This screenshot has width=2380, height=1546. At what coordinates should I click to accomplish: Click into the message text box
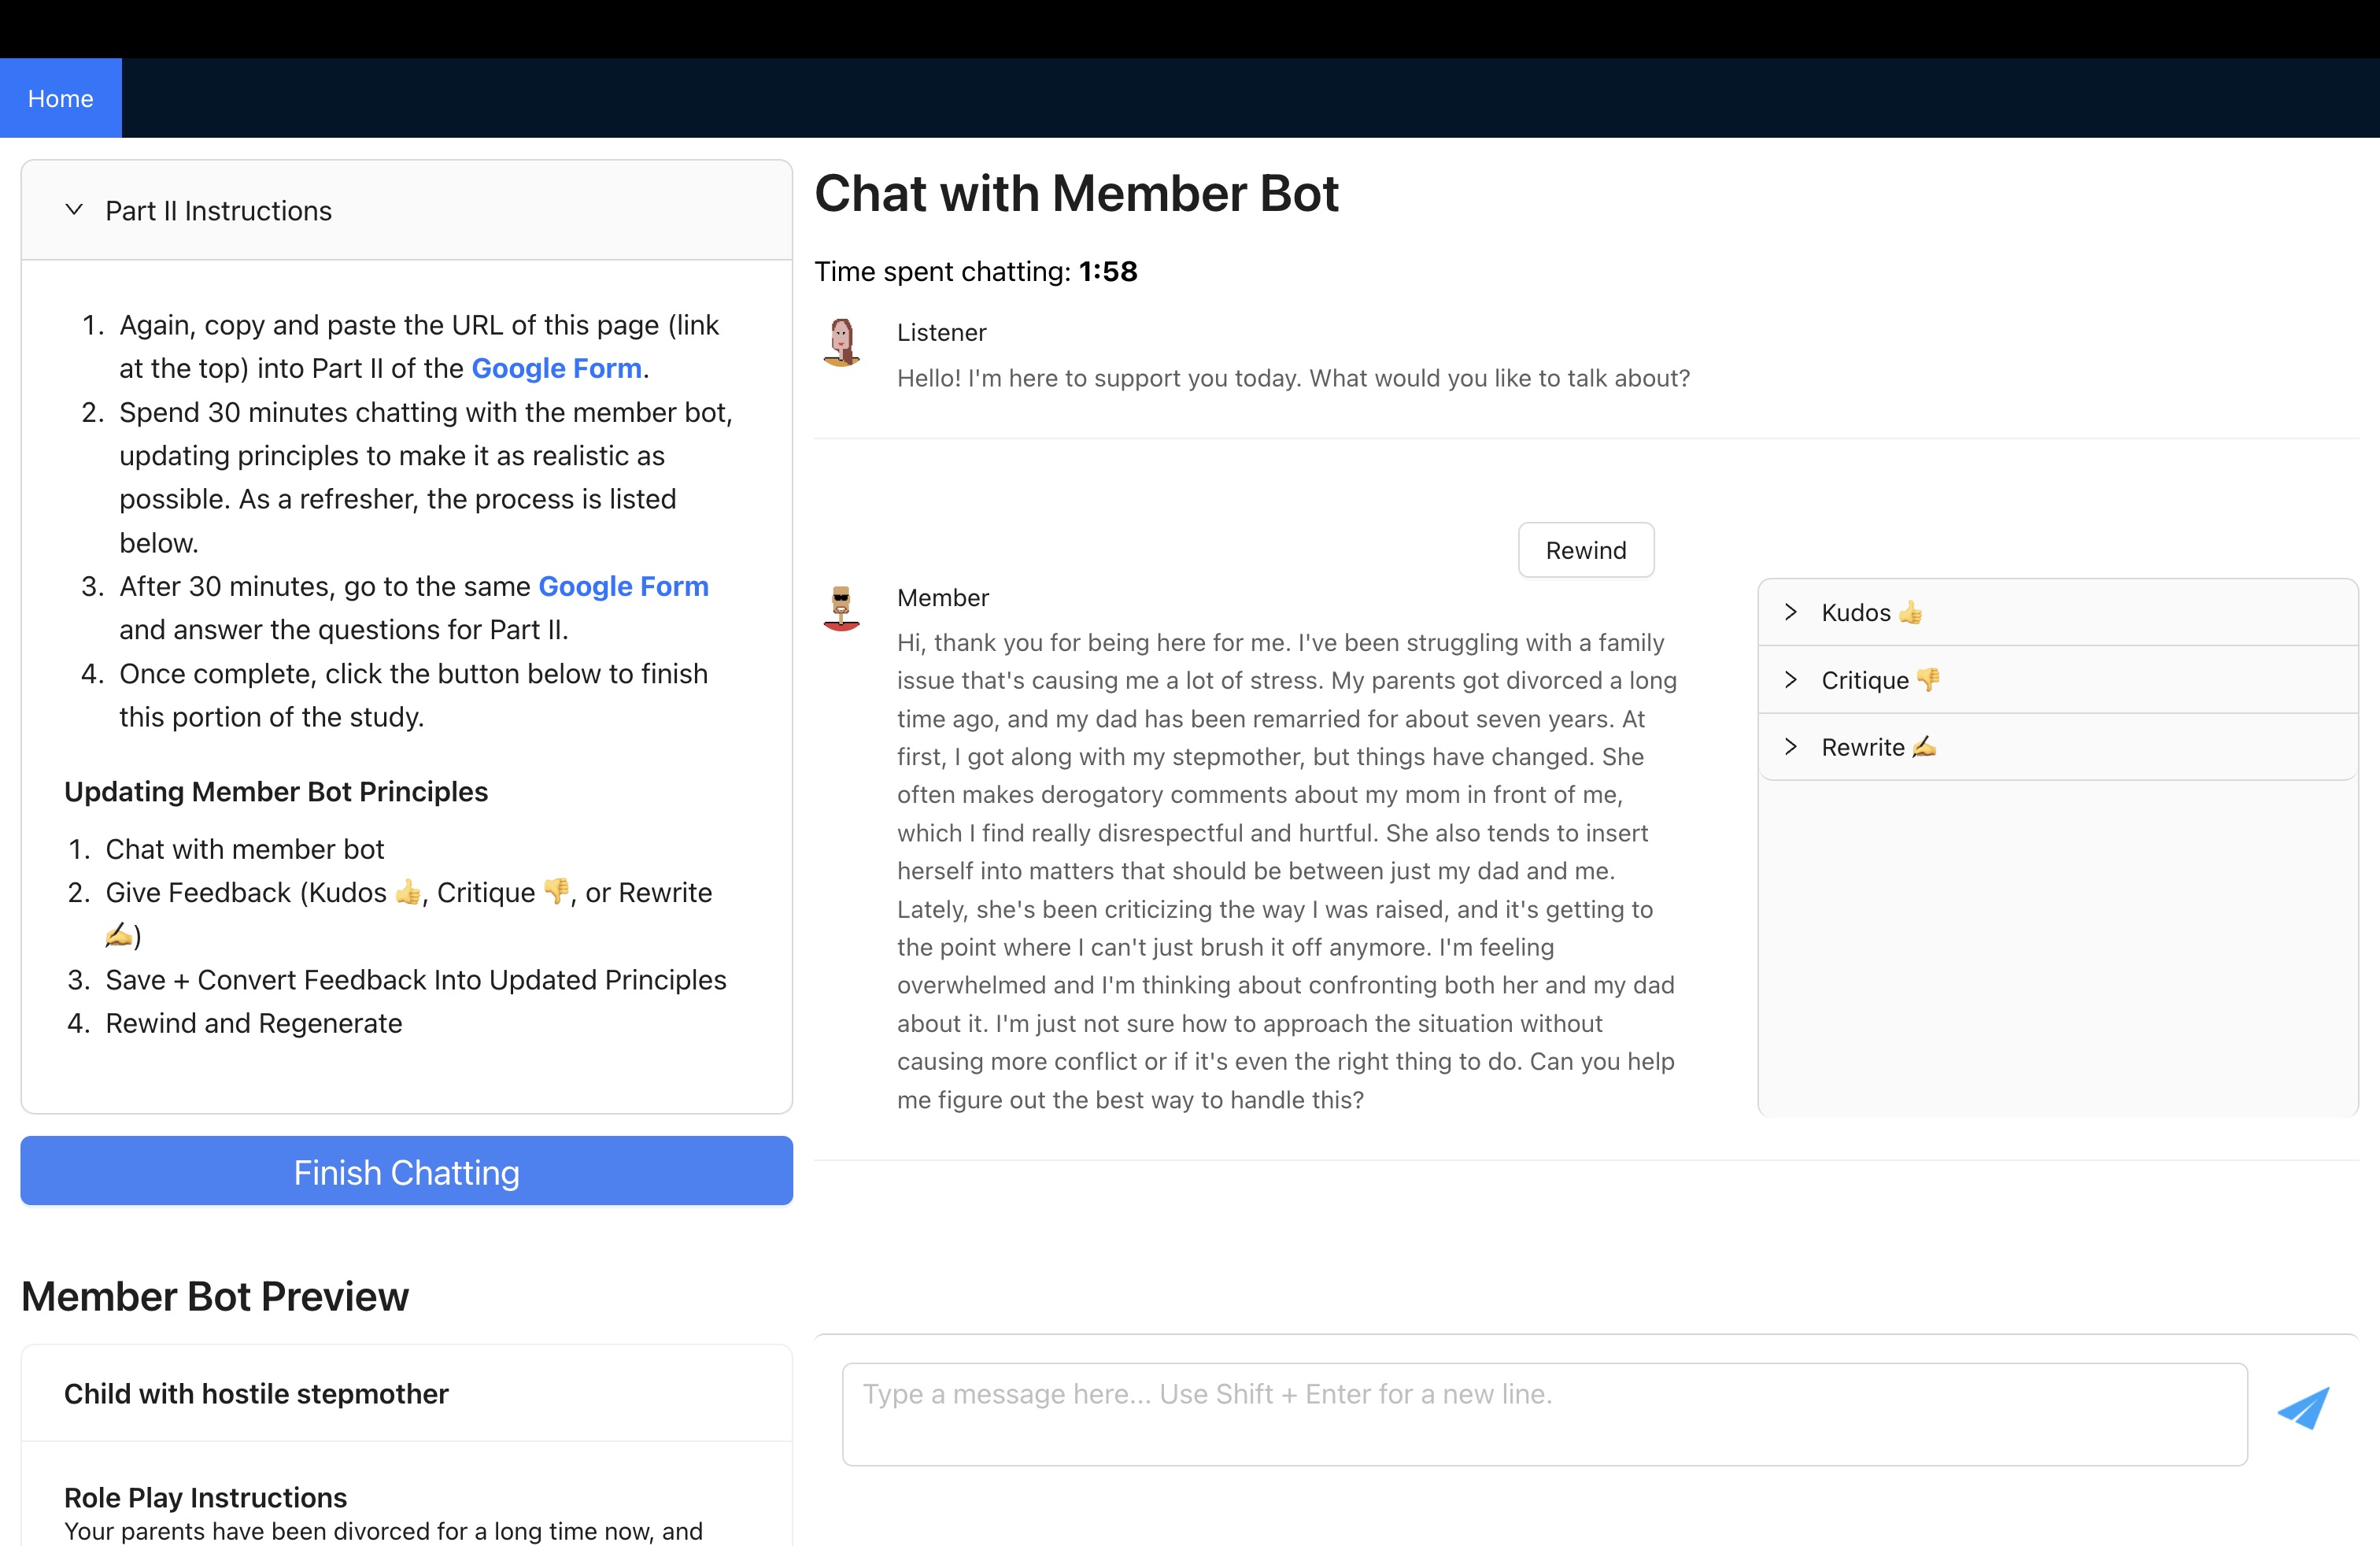click(1544, 1414)
